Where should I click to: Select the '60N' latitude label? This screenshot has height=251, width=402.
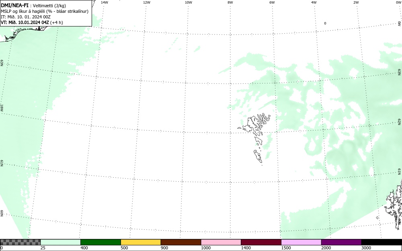[x=2, y=213]
